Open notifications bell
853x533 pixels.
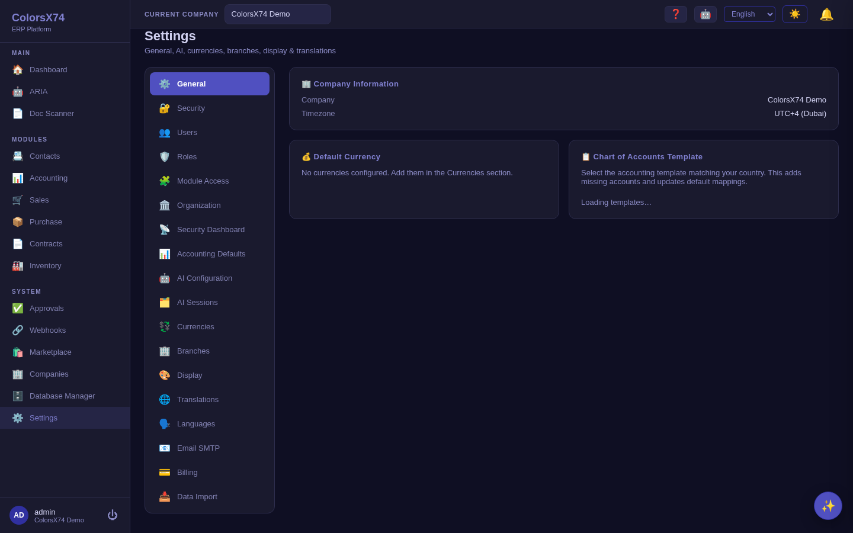tap(826, 14)
